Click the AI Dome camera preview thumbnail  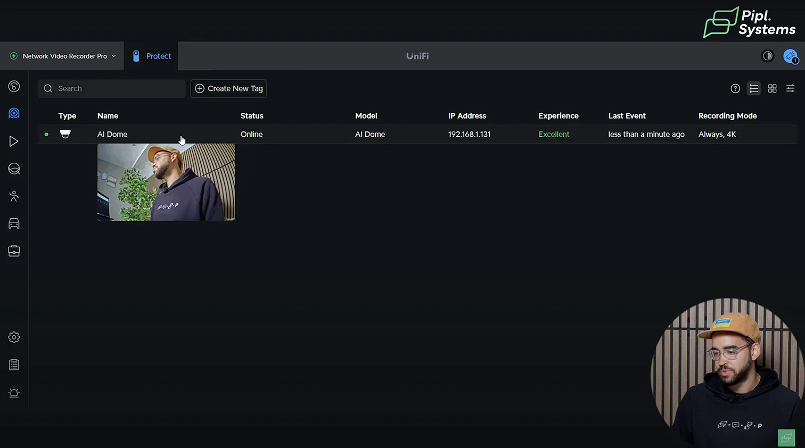coord(166,182)
